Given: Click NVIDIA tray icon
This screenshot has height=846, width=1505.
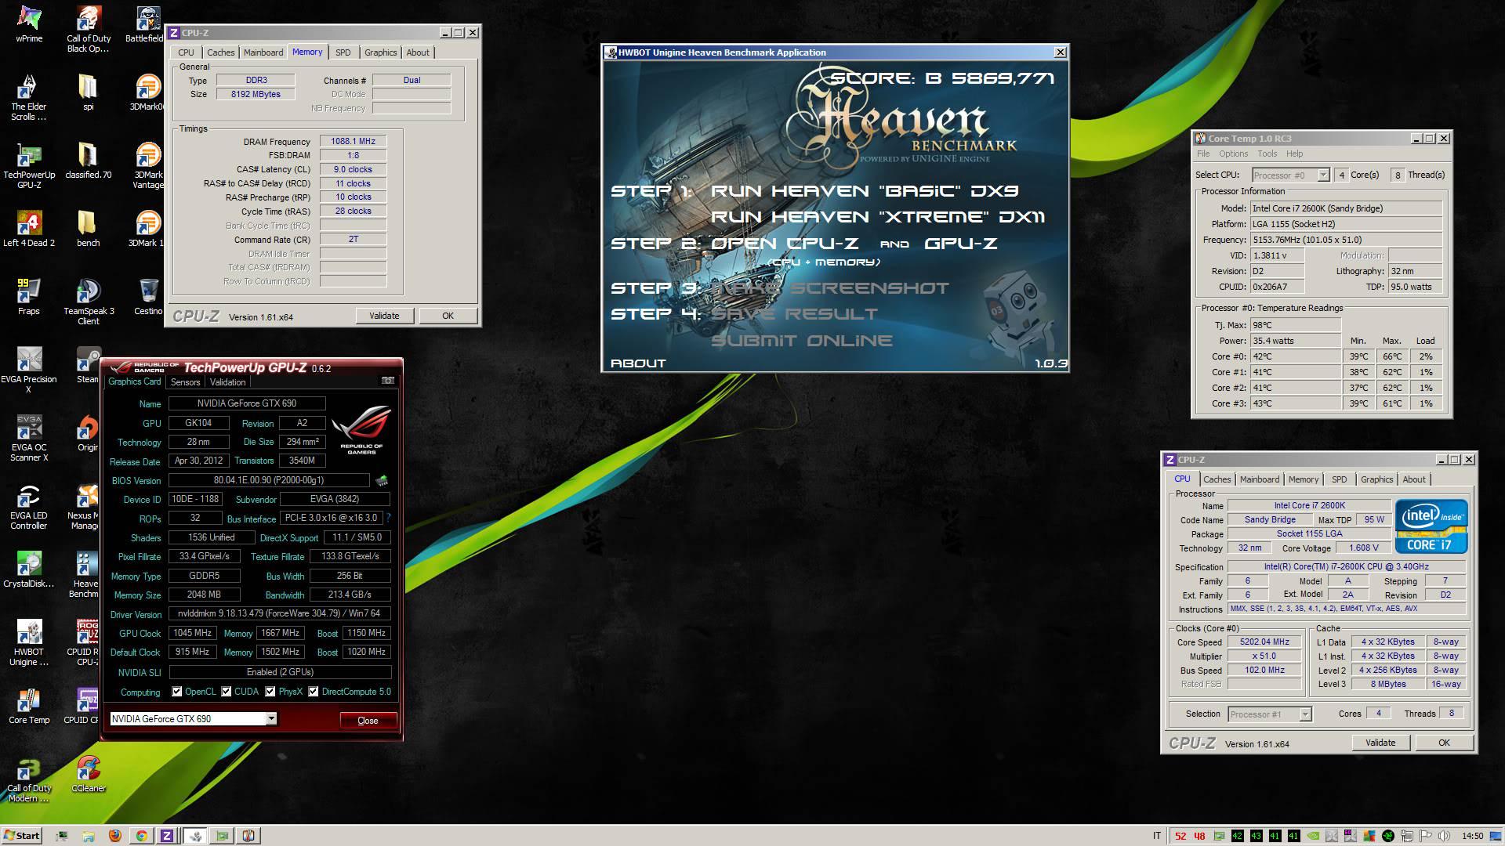Looking at the screenshot, I should (x=1314, y=836).
